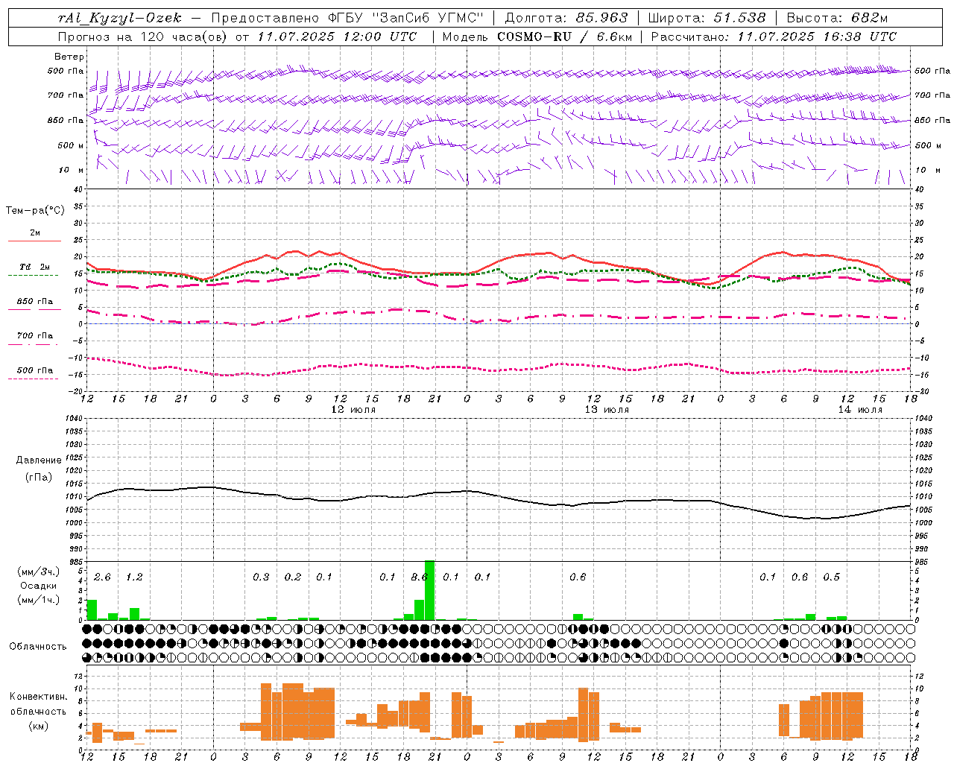
Task: Click the (мм/1ч.) unit label
Action: tap(38, 600)
